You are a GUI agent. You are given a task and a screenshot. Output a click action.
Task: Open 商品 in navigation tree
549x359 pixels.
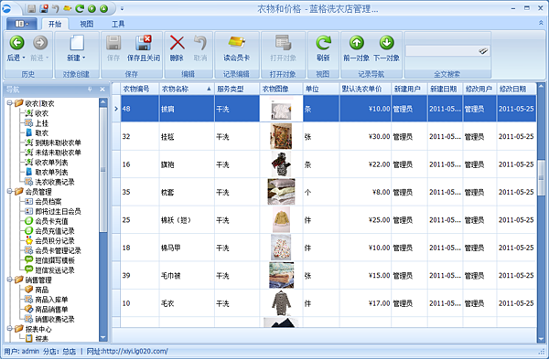(x=41, y=290)
